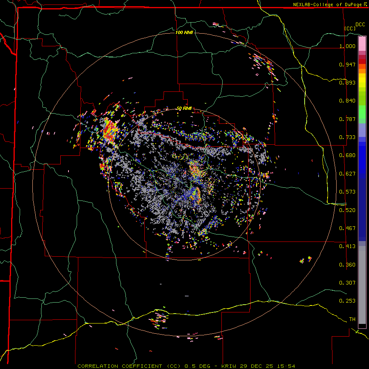Pick the pink segment at the color scale top
The width and height of the screenshot is (369, 369).
[362, 43]
